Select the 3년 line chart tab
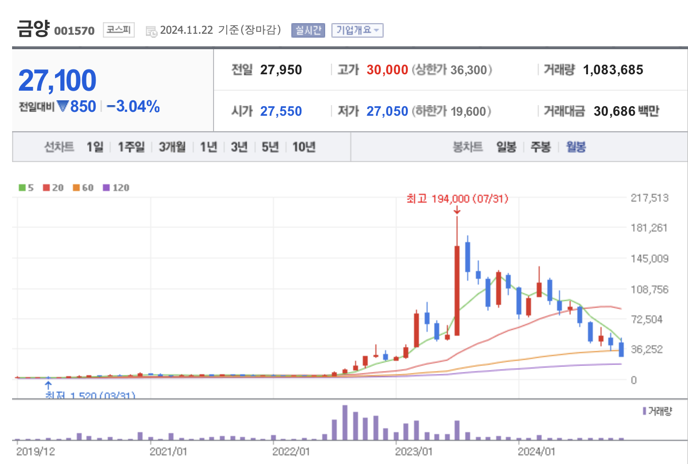Image resolution: width=688 pixels, height=464 pixels. (239, 147)
